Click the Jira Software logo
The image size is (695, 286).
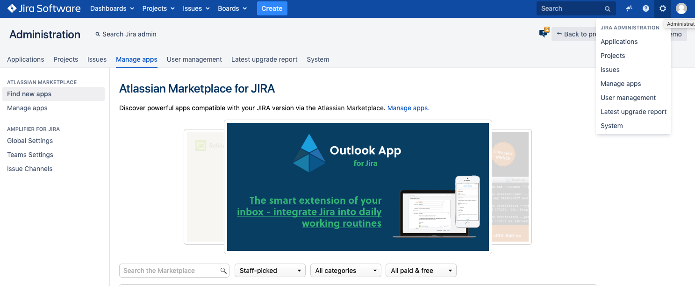coord(44,8)
